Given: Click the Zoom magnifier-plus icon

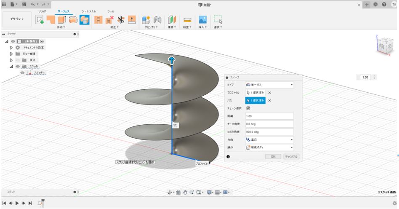Looking at the screenshot, I should pyautogui.click(x=192, y=193).
